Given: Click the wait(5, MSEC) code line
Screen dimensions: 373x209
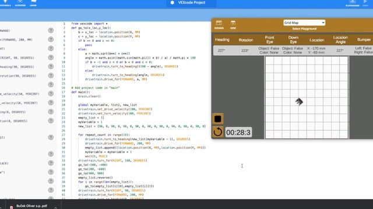Looking at the screenshot, I should [96, 156].
